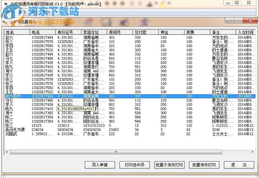The width and height of the screenshot is (259, 178).
Task: Select the 刘国武 row
Action: (x=130, y=134)
